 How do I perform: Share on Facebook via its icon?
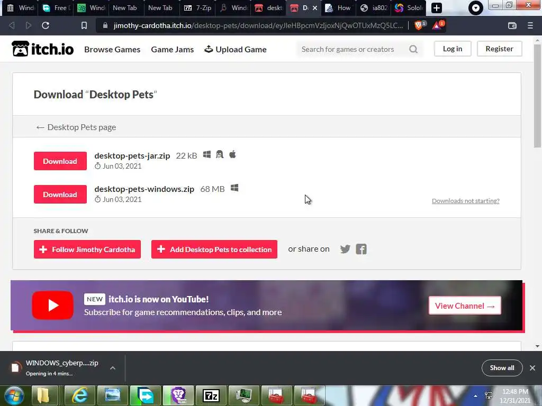[x=361, y=249]
